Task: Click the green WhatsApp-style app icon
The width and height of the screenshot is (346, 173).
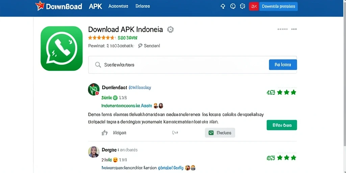Action: coord(61,48)
